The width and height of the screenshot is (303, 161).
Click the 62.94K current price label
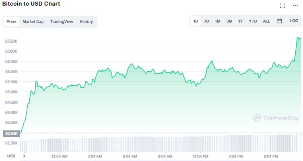(11, 134)
